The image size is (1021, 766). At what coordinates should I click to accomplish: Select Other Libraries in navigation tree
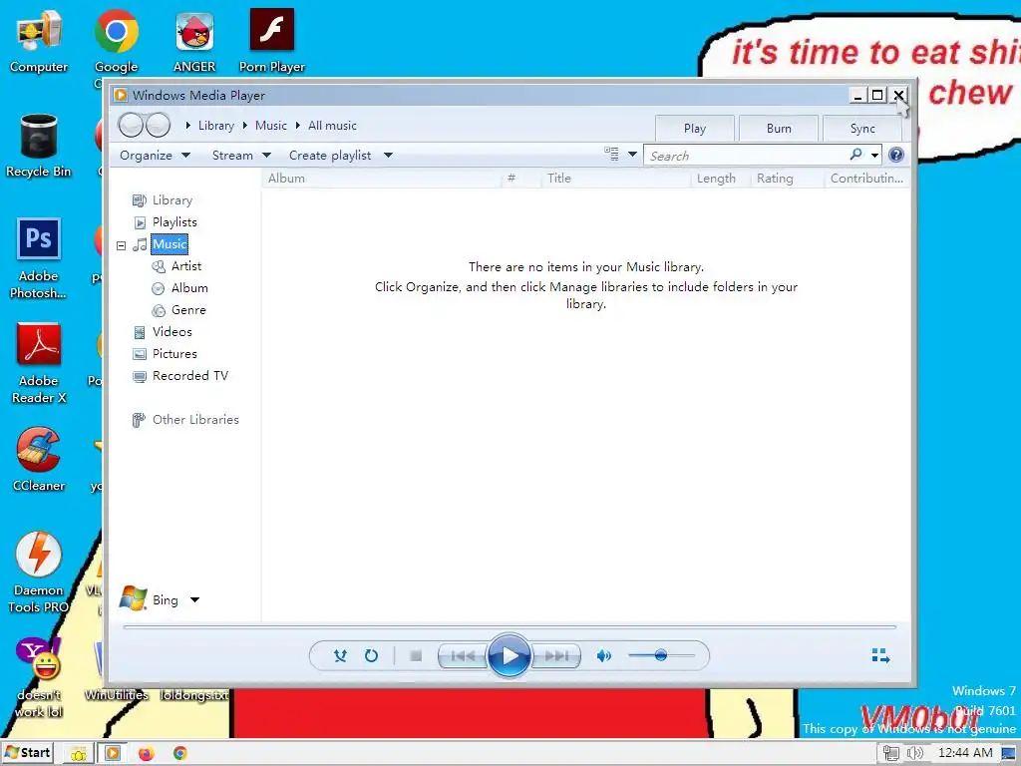[x=195, y=420]
